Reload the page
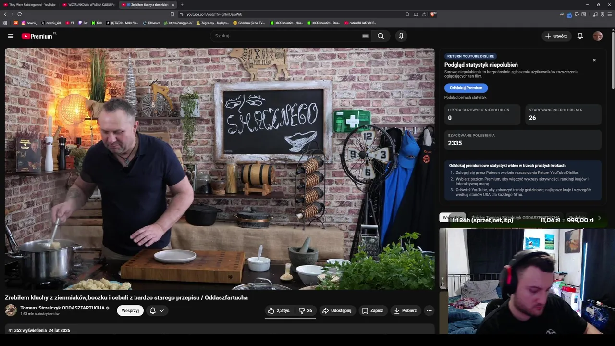This screenshot has width=615, height=346. tap(20, 14)
